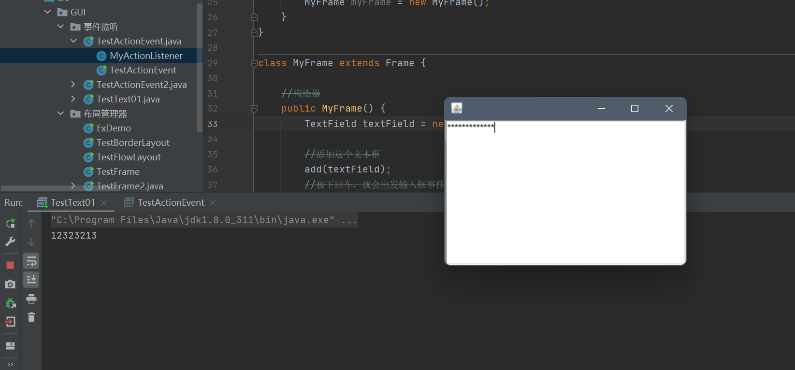Click the ExDemo class icon
This screenshot has height=370, width=795.
(x=88, y=128)
